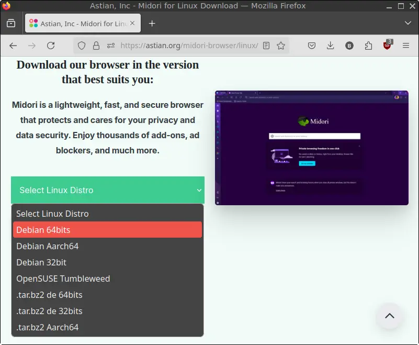Click the Firefox logo in title bar

tap(6, 6)
